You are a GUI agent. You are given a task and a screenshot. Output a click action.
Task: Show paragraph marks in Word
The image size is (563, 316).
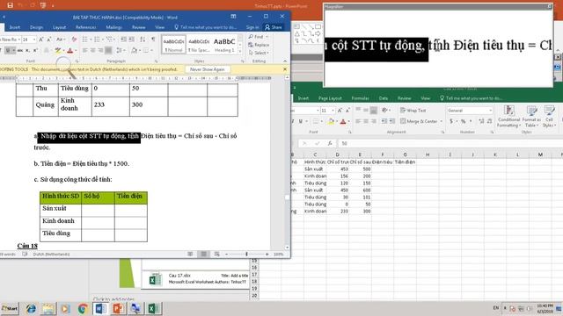click(x=153, y=39)
